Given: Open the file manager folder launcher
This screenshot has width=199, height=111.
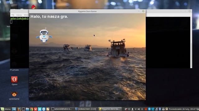Looking at the screenshot, I should coord(27,109).
